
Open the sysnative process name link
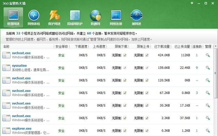point(19,65)
